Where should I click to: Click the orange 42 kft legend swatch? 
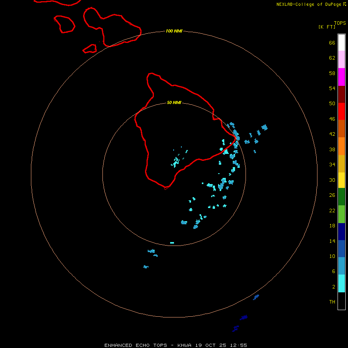click(x=341, y=146)
